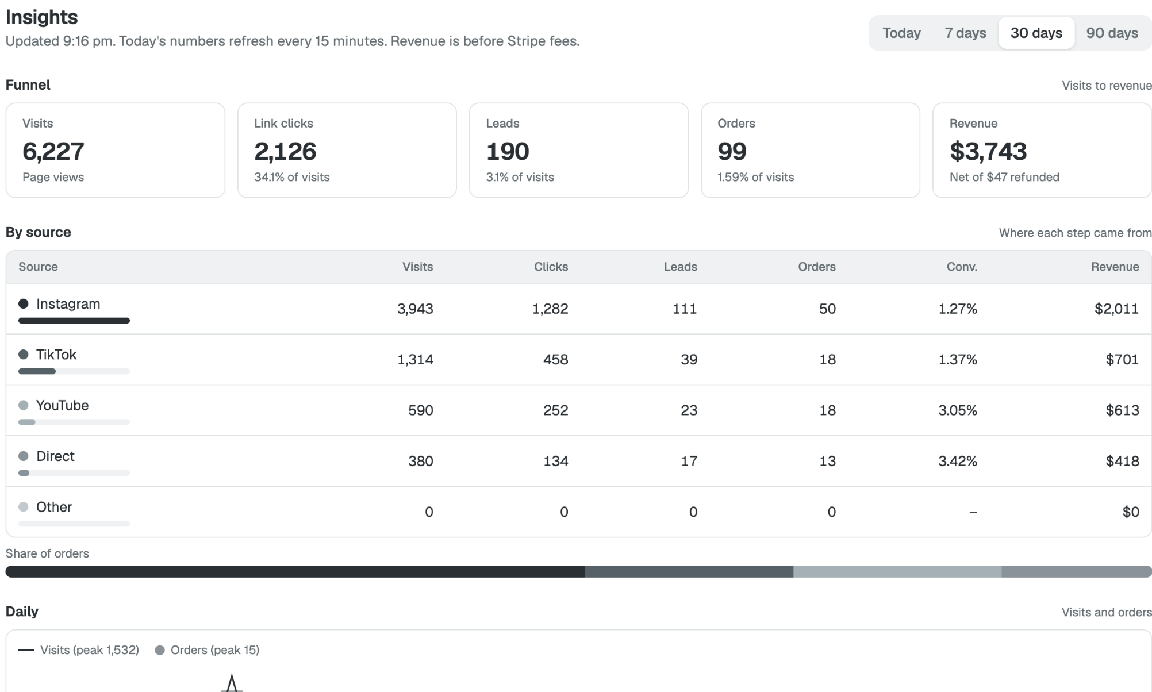
Task: Click Direct revenue value $418
Action: (x=1122, y=461)
